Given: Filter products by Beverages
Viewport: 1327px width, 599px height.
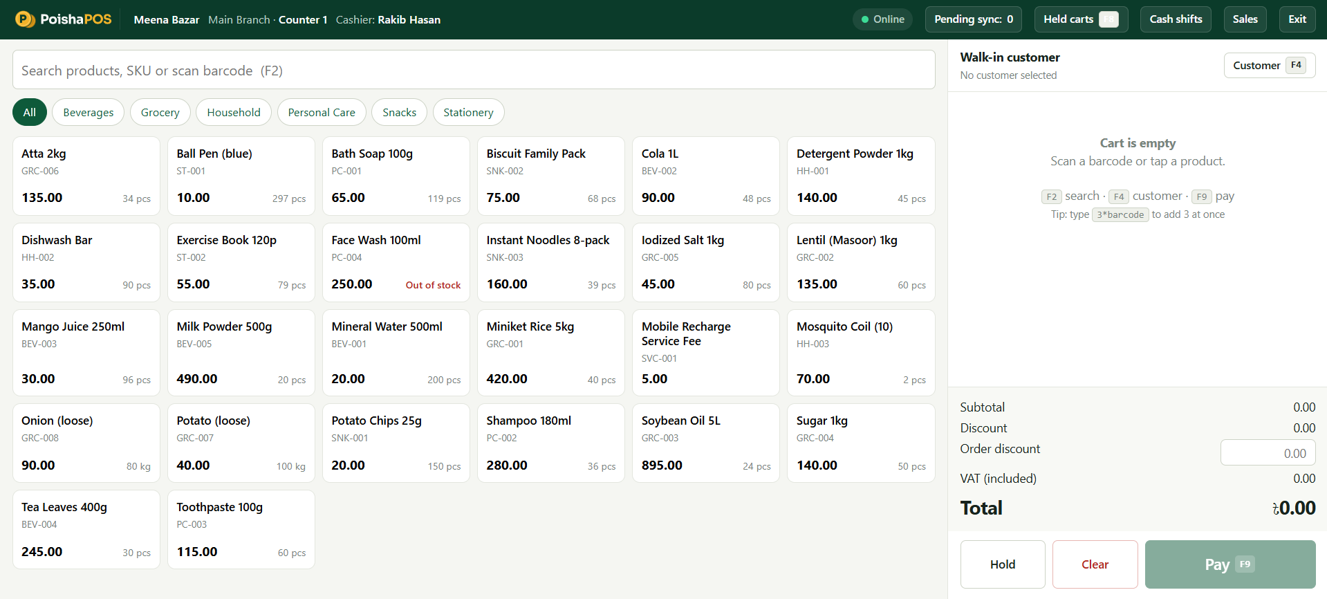Looking at the screenshot, I should tap(89, 112).
